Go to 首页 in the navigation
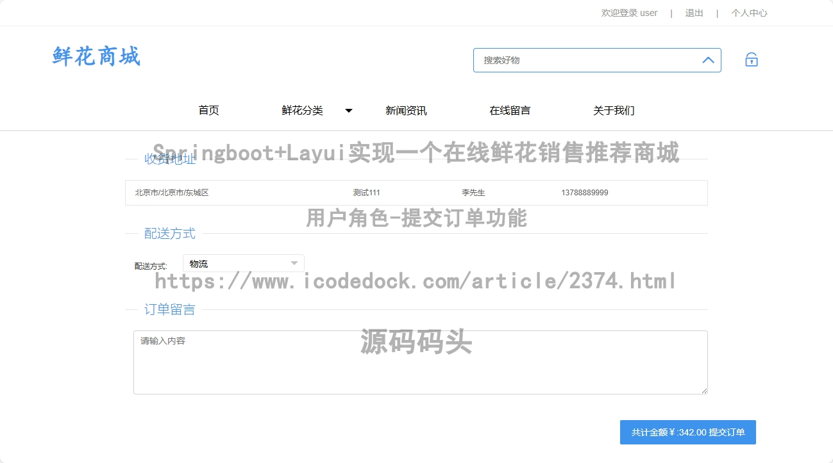Screen dimensions: 833x463 point(208,111)
